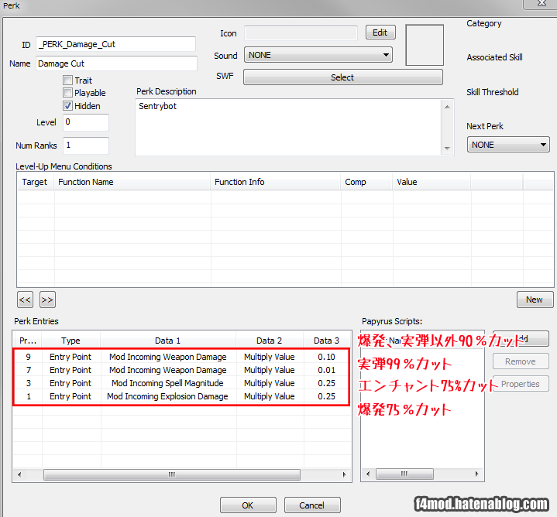The image size is (557, 517).
Task: Click Perk Entries horizontal scrollbar thumb
Action: coord(172,474)
